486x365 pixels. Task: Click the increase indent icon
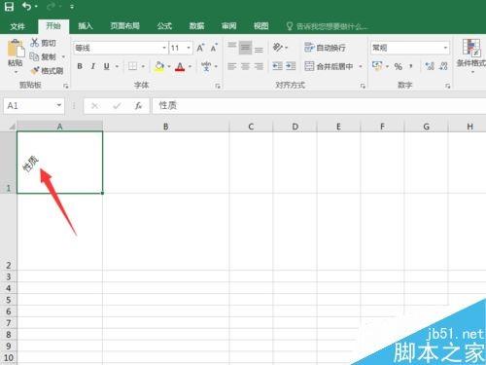click(x=291, y=66)
